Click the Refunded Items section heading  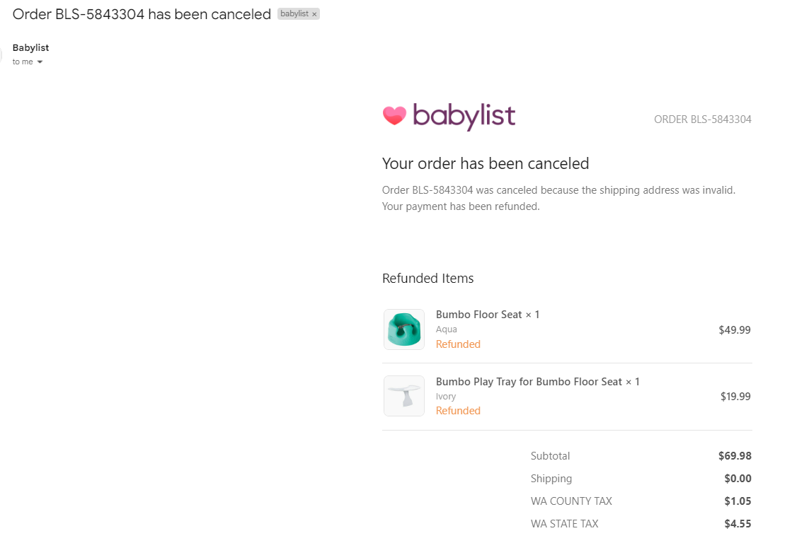click(x=428, y=278)
